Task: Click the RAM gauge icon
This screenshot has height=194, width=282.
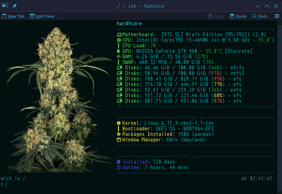Action: [x=119, y=56]
